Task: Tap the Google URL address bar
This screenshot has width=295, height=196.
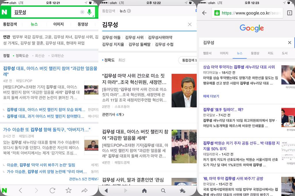Action: [x=247, y=13]
